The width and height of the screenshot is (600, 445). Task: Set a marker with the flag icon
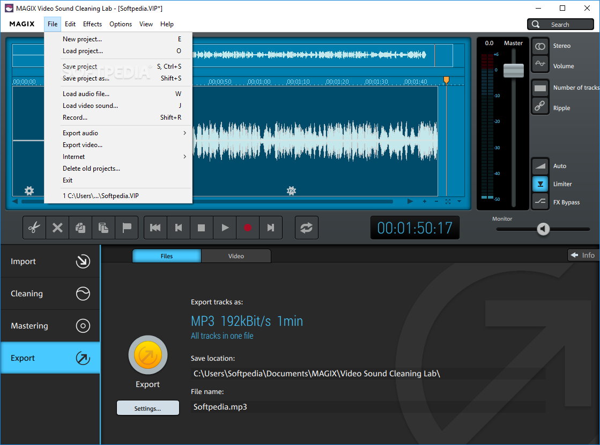pyautogui.click(x=127, y=228)
